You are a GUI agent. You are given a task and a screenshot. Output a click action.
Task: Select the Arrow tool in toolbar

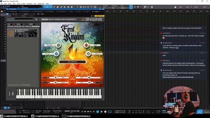point(47,7)
